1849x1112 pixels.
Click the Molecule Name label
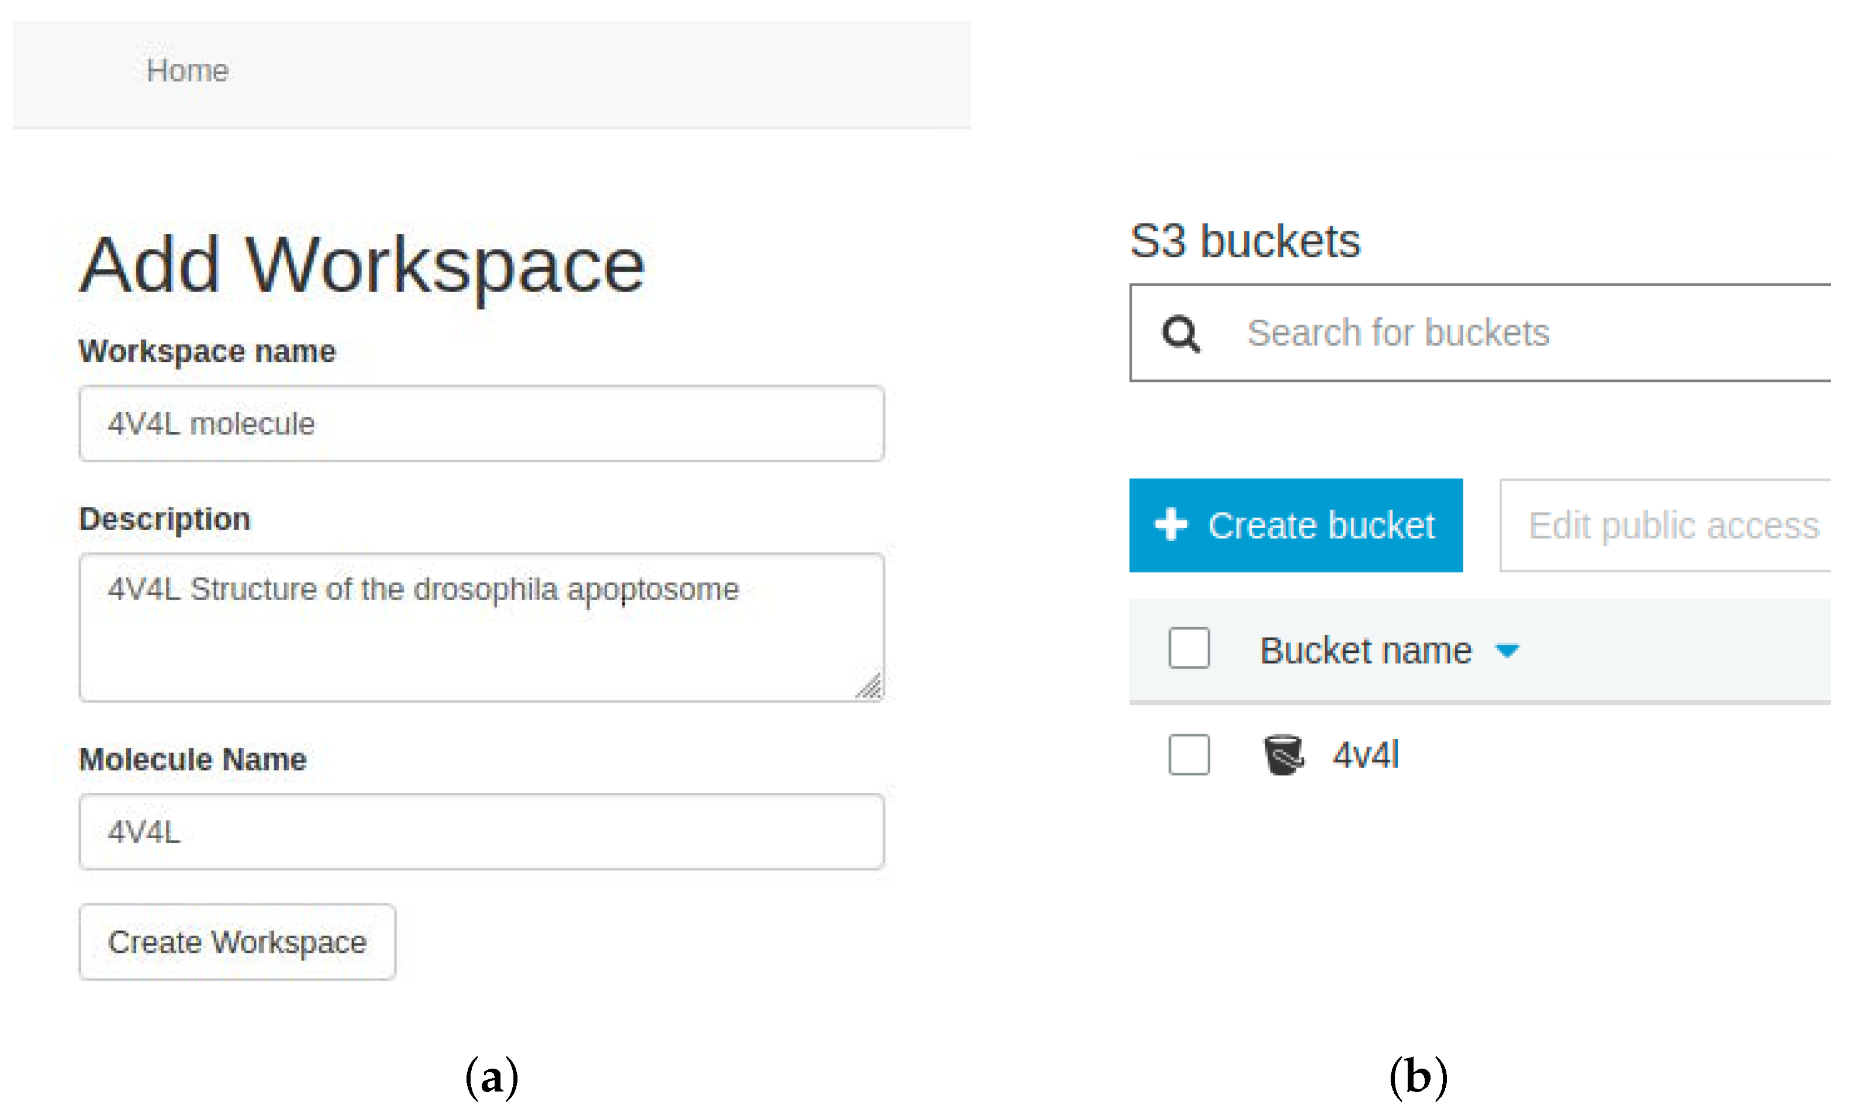coord(193,759)
